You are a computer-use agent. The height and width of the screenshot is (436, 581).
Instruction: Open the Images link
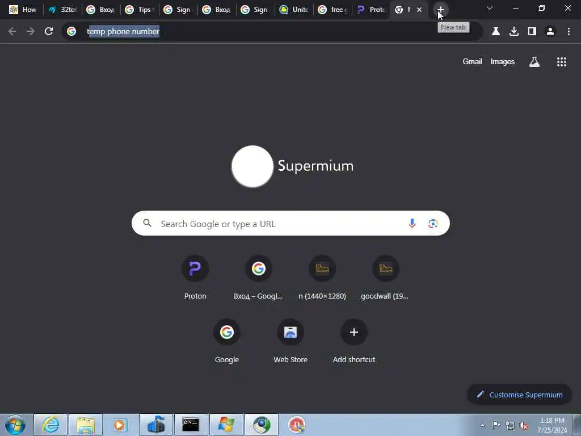tap(503, 61)
